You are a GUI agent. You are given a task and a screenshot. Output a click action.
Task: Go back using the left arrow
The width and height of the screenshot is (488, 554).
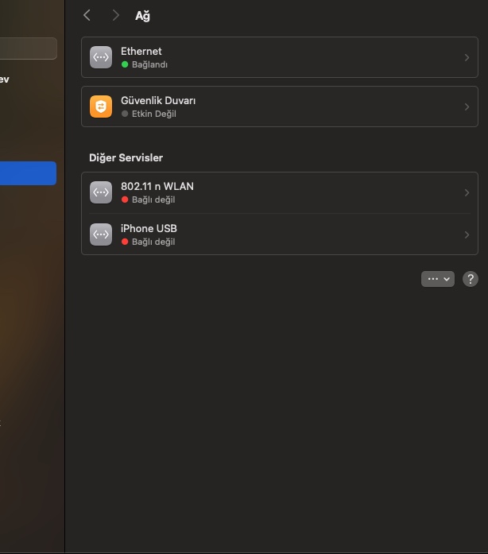point(87,15)
